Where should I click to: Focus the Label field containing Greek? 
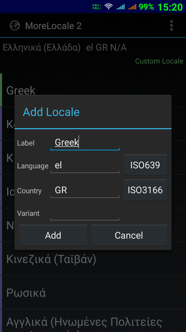[85, 143]
